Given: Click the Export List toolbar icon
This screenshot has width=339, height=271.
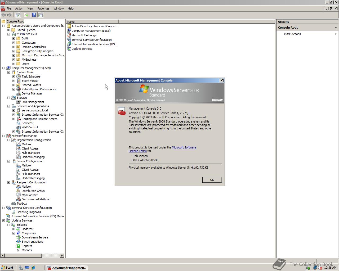Looking at the screenshot, I should point(26,15).
